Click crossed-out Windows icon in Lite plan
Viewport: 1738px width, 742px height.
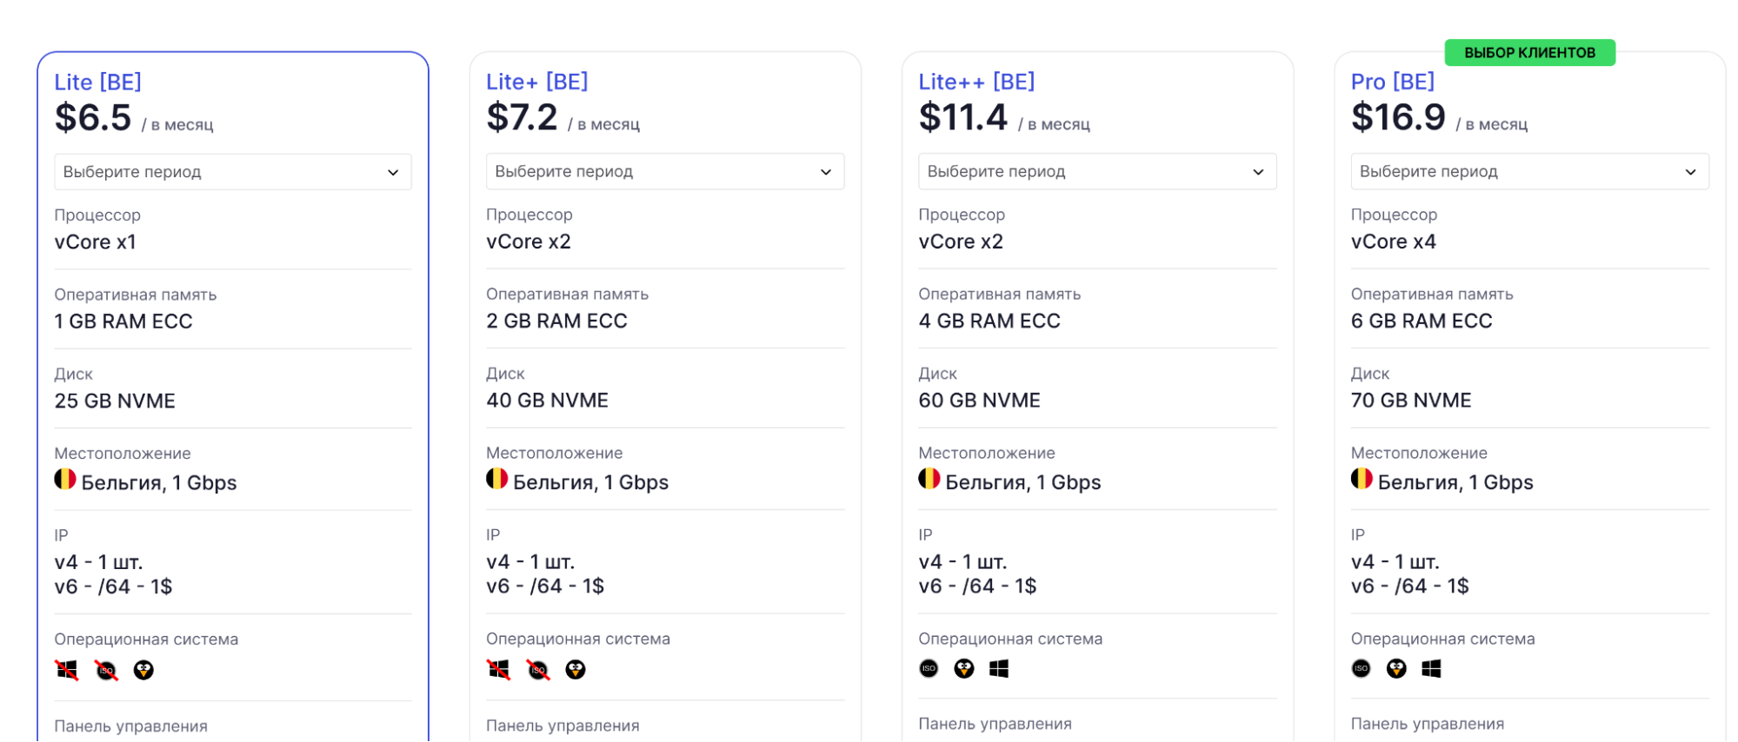67,670
